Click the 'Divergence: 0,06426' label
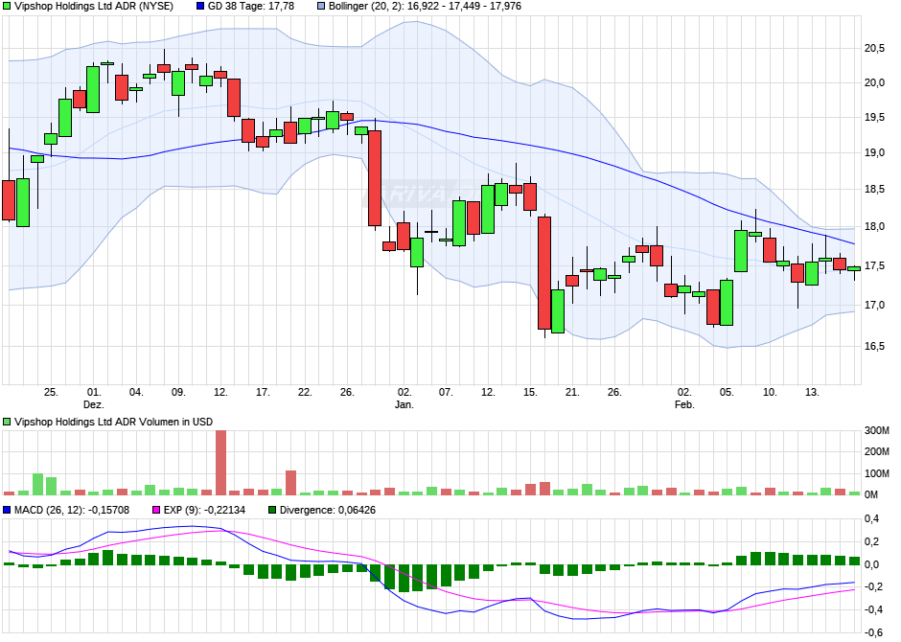This screenshot has width=901, height=642. pos(328,510)
